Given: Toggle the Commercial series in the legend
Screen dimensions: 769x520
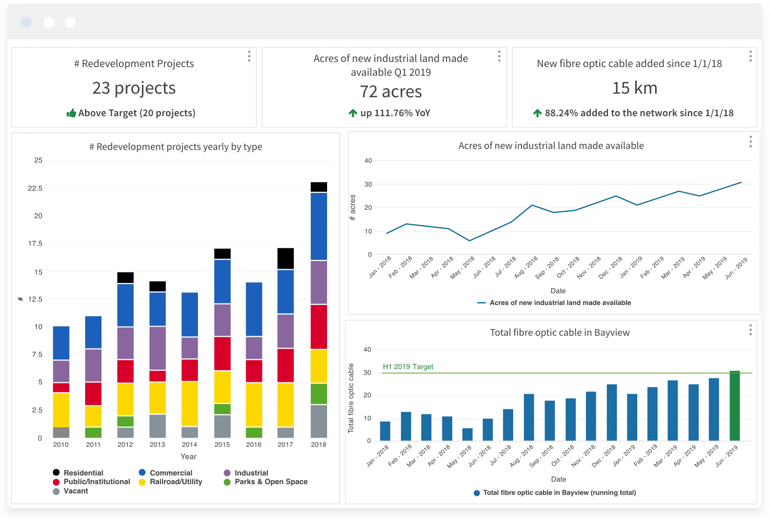Looking at the screenshot, I should point(171,472).
